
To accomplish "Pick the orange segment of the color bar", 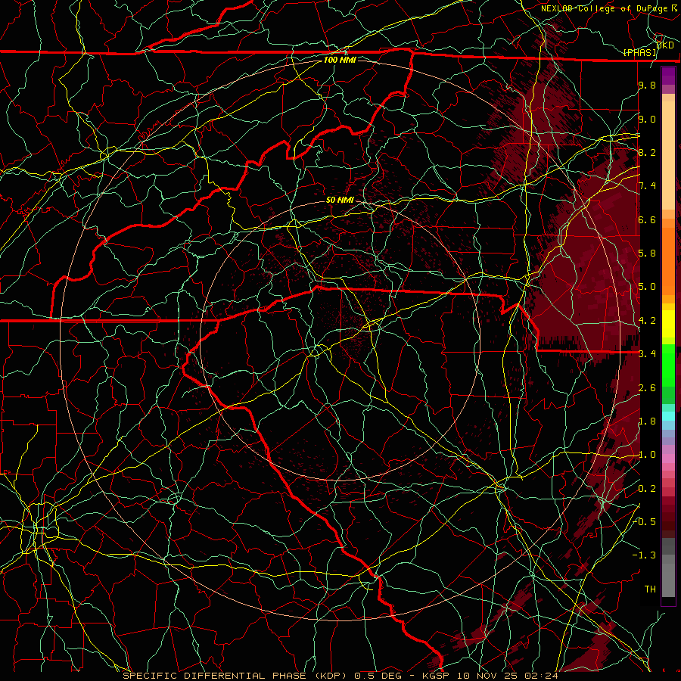I will 668,261.
